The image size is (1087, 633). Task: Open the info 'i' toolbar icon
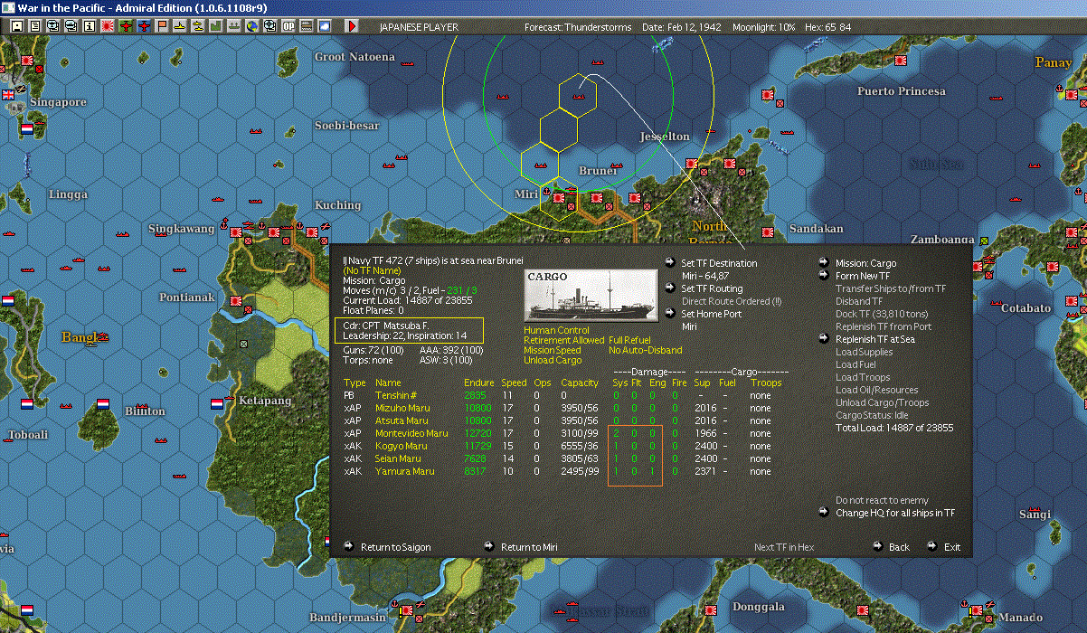tap(89, 26)
